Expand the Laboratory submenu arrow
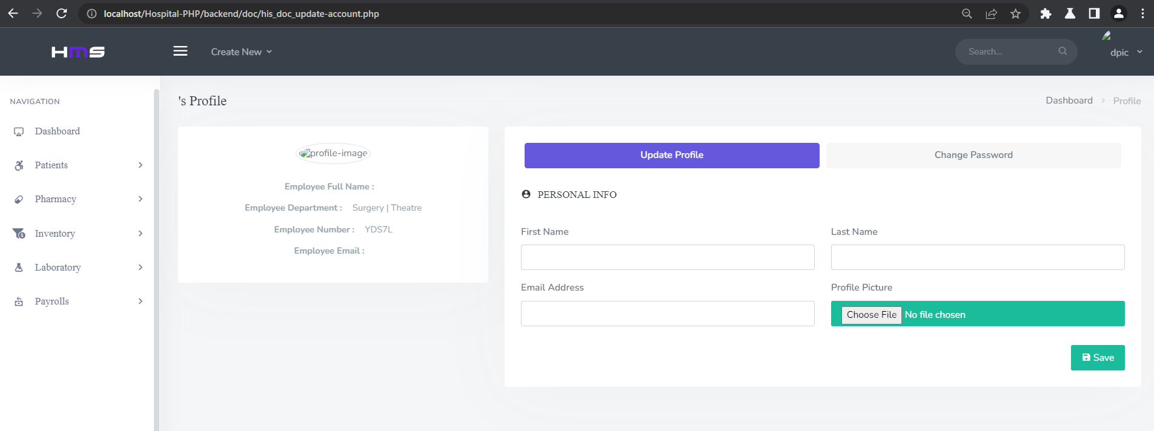Viewport: 1154px width, 431px height. coord(141,268)
